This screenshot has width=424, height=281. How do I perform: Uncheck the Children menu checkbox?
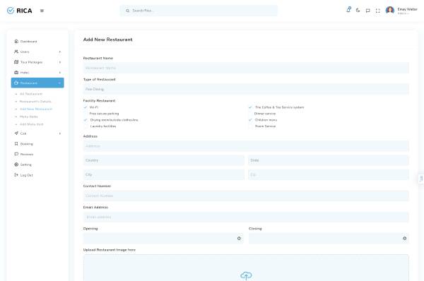click(x=250, y=120)
